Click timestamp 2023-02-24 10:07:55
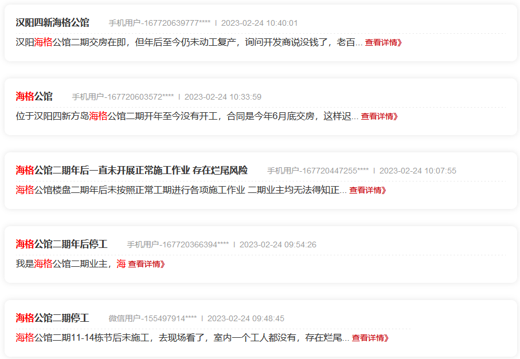Image resolution: width=520 pixels, height=359 pixels. click(418, 171)
